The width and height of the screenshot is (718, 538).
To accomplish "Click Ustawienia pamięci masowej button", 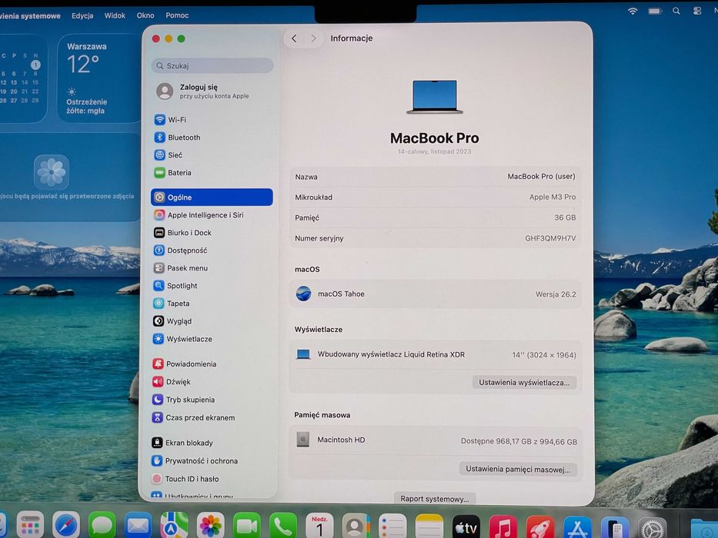I will coord(518,469).
